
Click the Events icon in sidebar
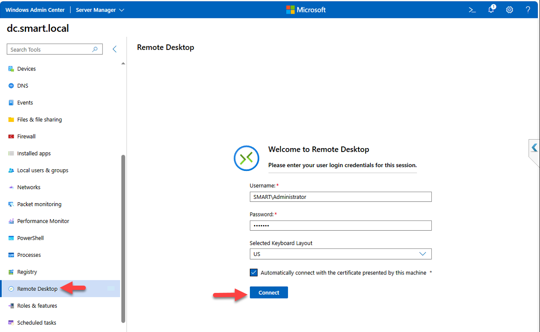coord(11,103)
